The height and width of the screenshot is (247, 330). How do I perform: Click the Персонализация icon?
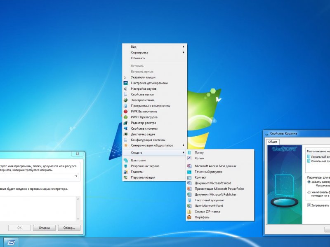tap(125, 177)
